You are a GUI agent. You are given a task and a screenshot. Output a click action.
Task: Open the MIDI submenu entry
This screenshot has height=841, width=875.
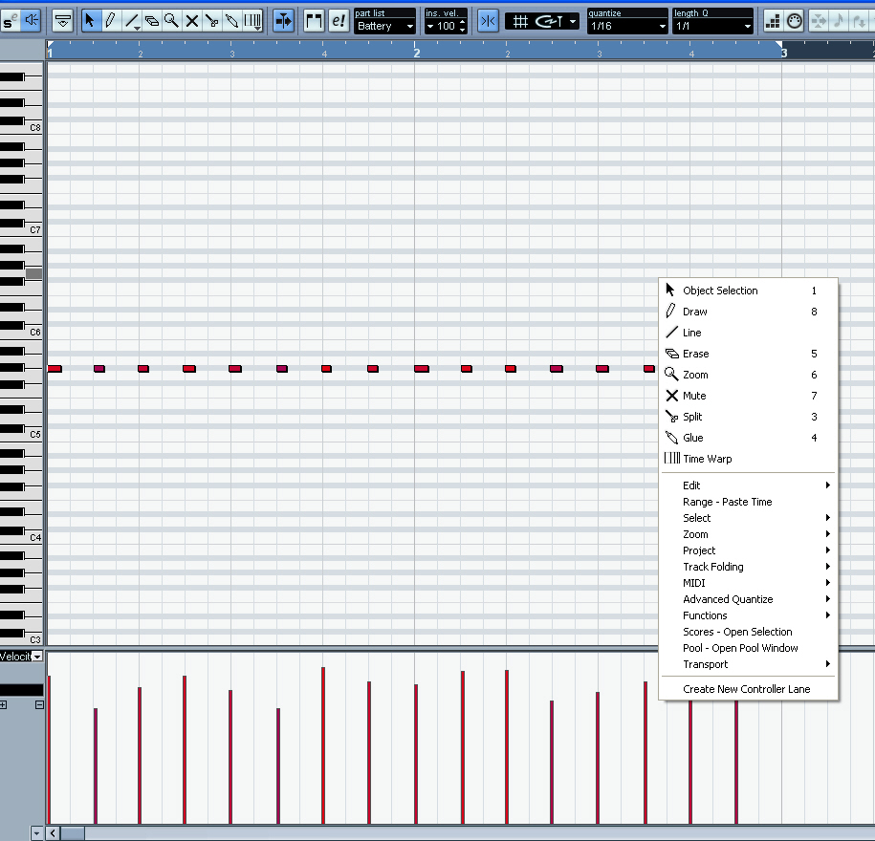pos(748,583)
